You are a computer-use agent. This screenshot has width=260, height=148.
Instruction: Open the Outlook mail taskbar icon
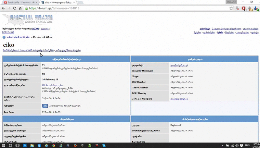point(39,145)
